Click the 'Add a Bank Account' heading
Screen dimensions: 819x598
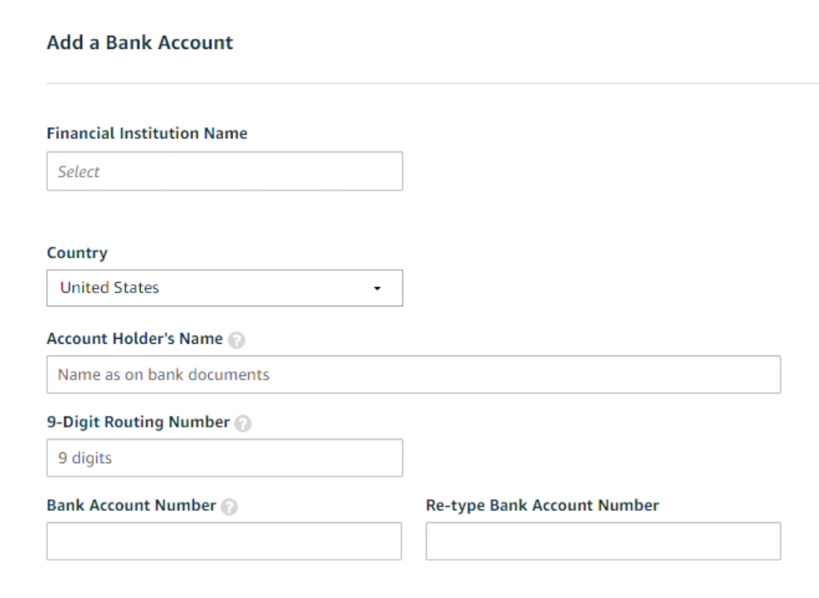tap(139, 42)
